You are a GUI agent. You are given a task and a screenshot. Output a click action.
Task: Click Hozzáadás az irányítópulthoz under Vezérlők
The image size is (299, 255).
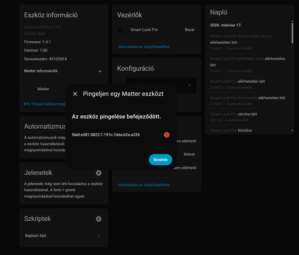tap(144, 47)
